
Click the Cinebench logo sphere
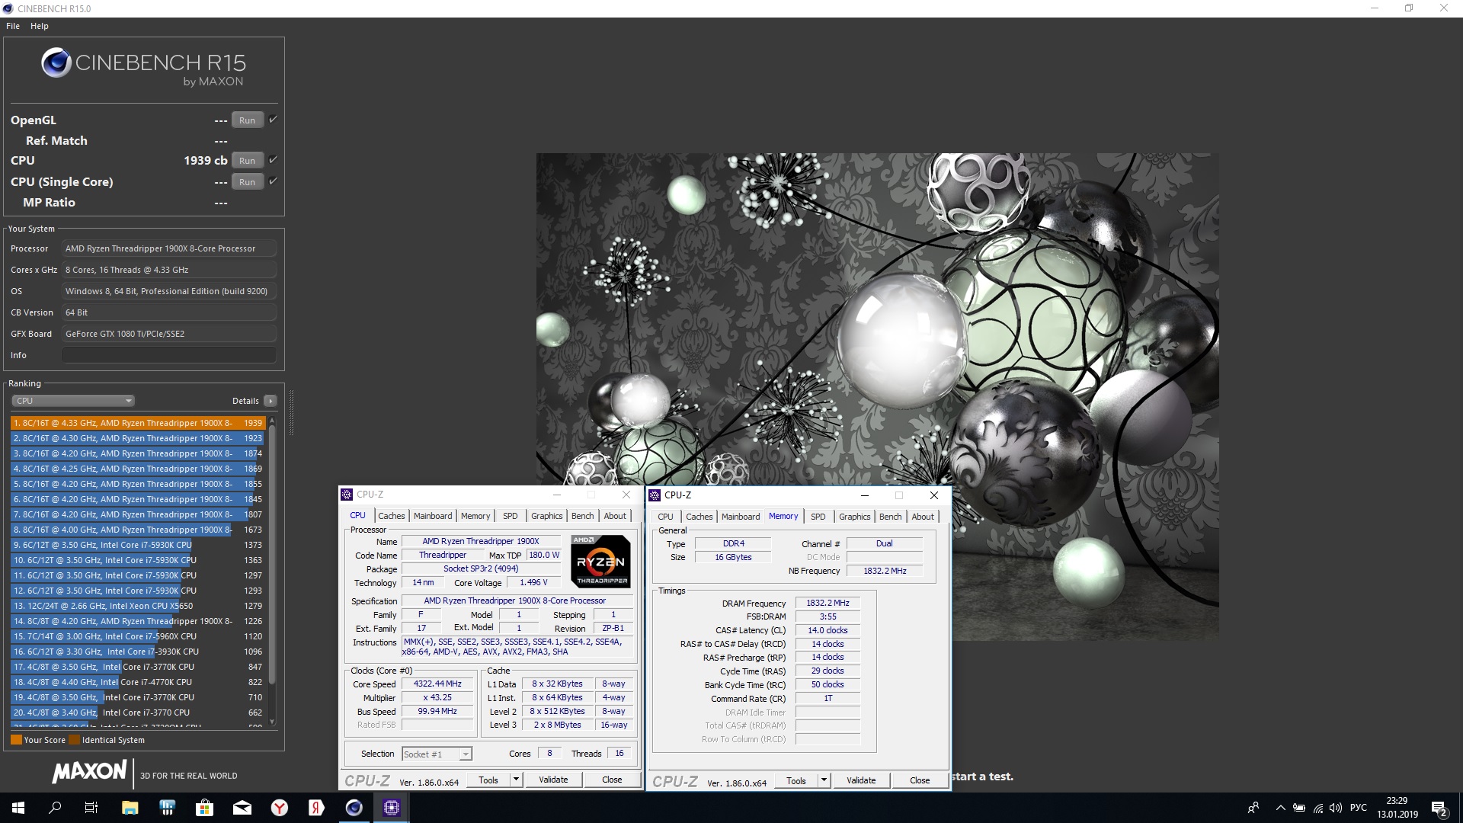56,63
